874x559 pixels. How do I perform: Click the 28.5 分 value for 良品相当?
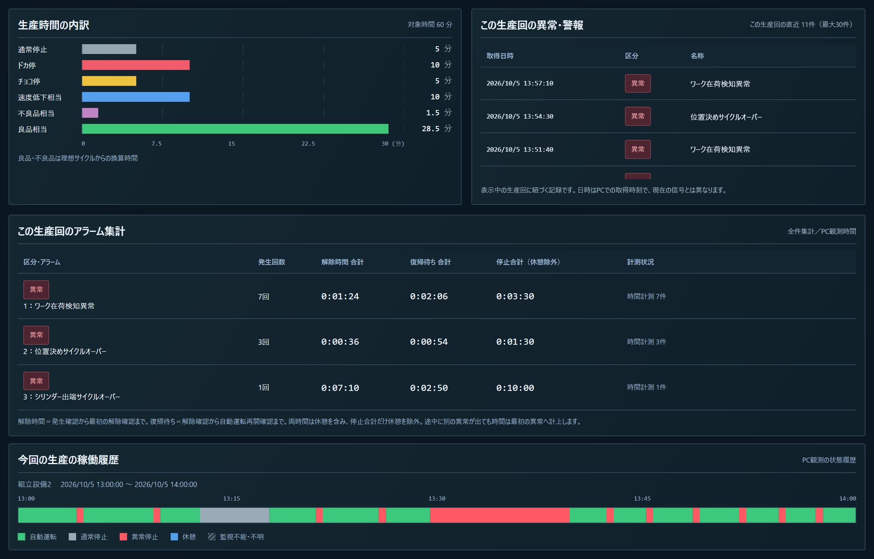pos(436,129)
